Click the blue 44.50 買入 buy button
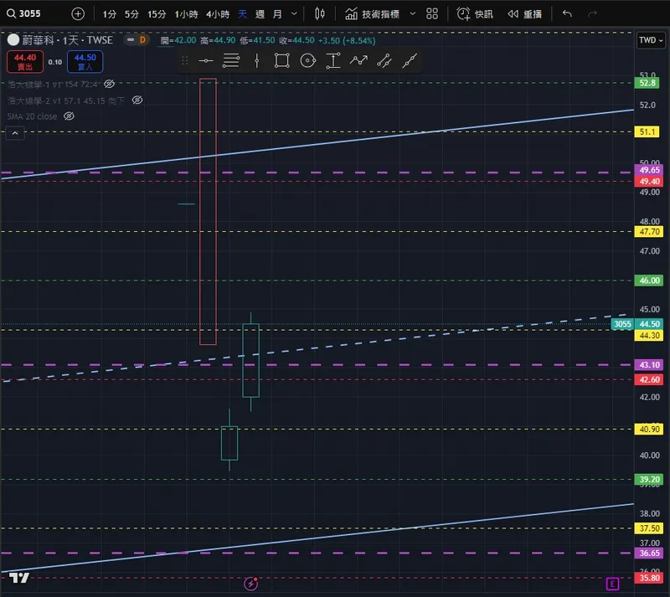The width and height of the screenshot is (670, 597). click(x=85, y=61)
